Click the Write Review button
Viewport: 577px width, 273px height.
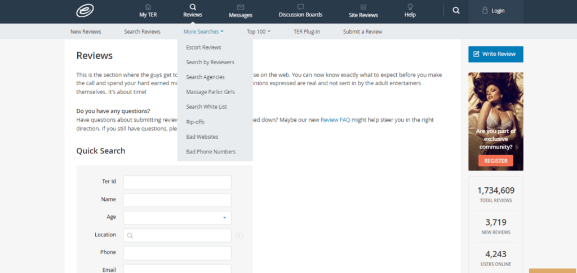[496, 54]
